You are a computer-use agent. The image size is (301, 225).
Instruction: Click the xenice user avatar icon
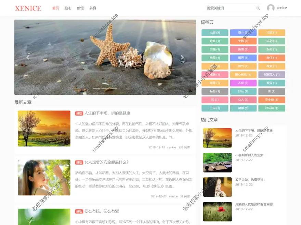click(x=270, y=8)
